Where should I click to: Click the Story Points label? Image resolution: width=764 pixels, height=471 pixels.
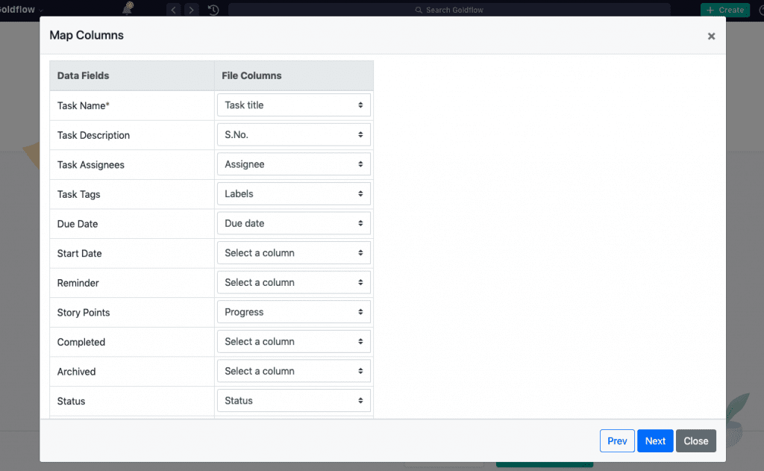(84, 313)
